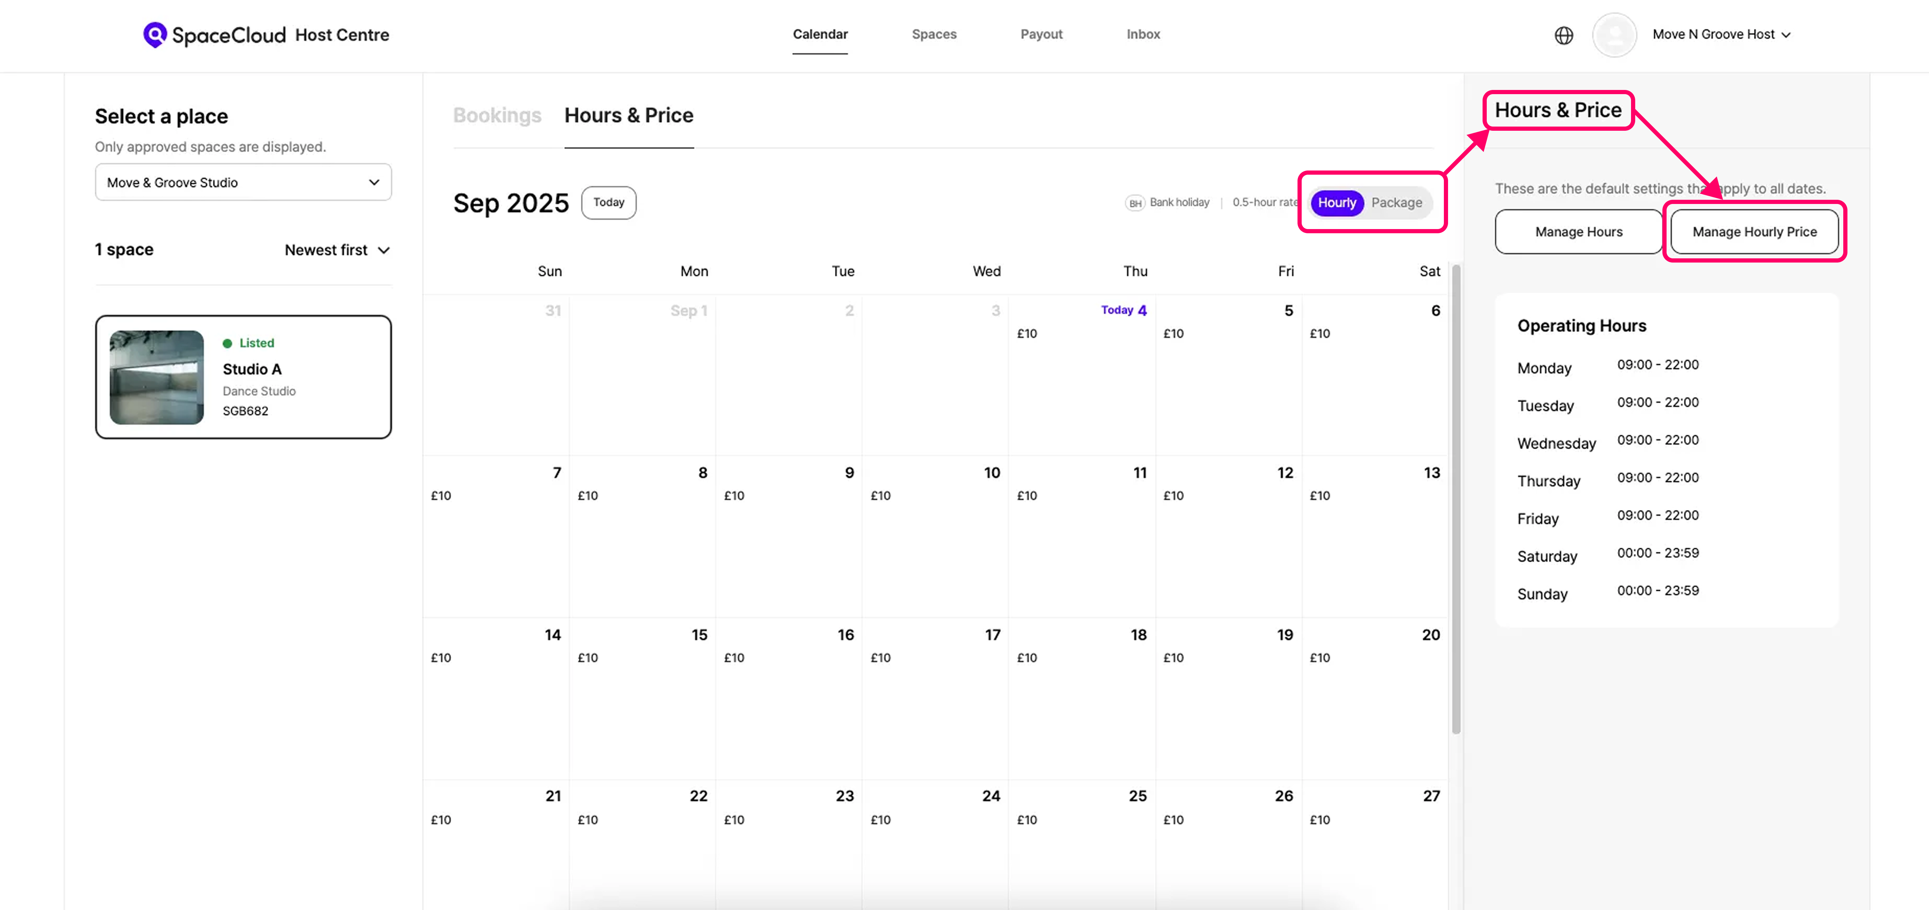
Task: Switch pricing view to Package
Action: click(1396, 203)
